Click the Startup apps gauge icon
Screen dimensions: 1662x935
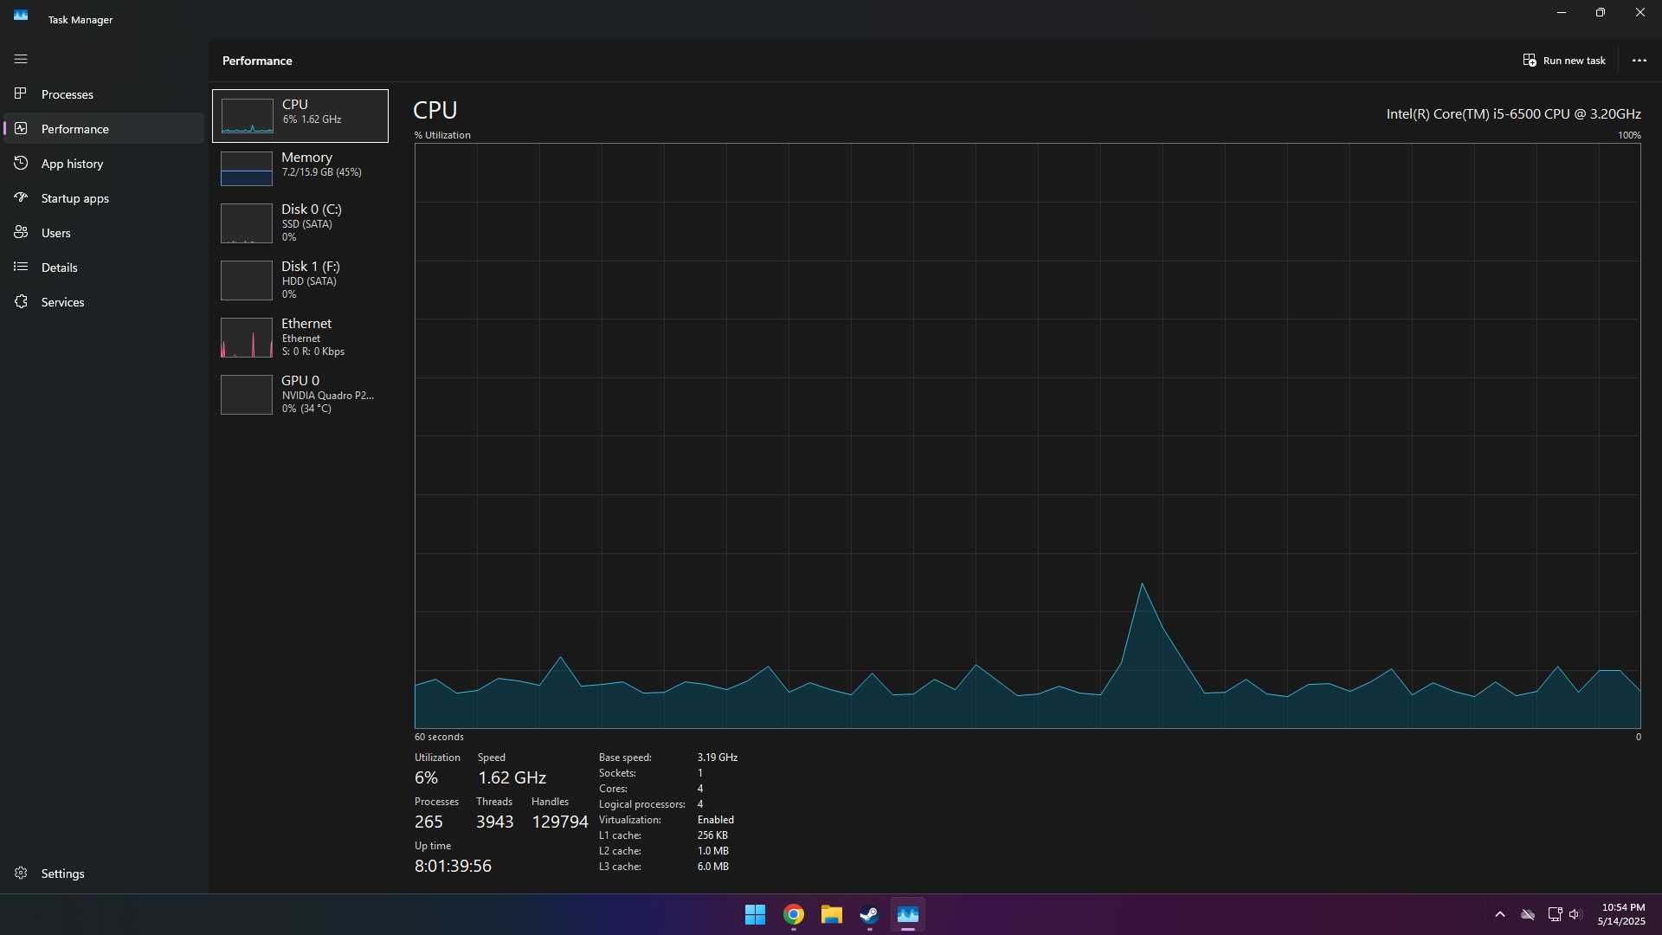pos(21,197)
